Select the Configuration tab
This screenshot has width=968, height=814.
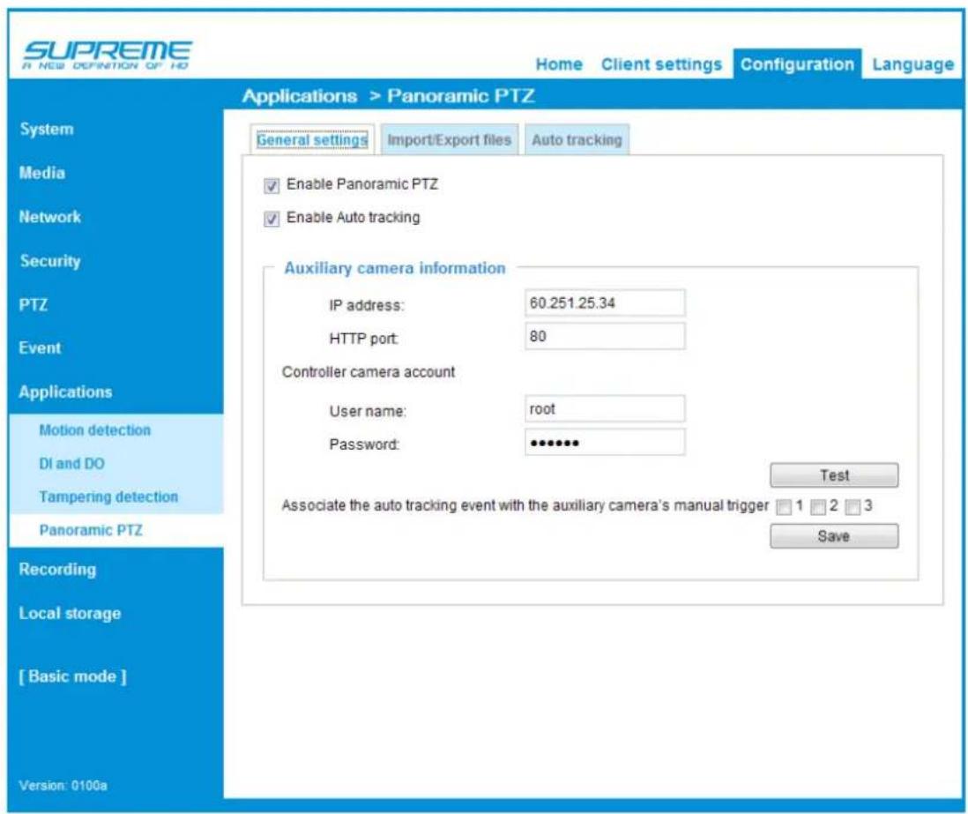coord(797,64)
